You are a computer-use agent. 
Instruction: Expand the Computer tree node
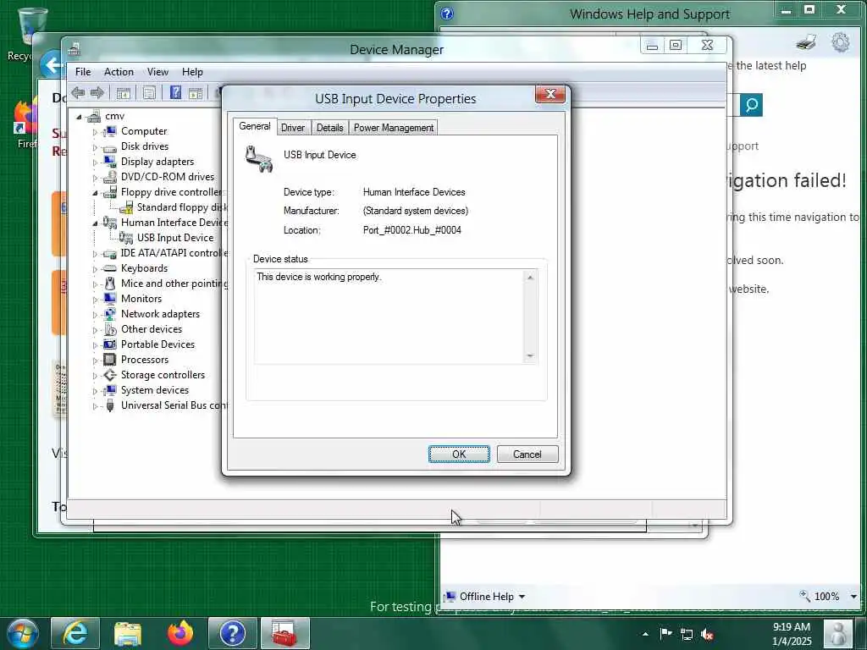(95, 132)
